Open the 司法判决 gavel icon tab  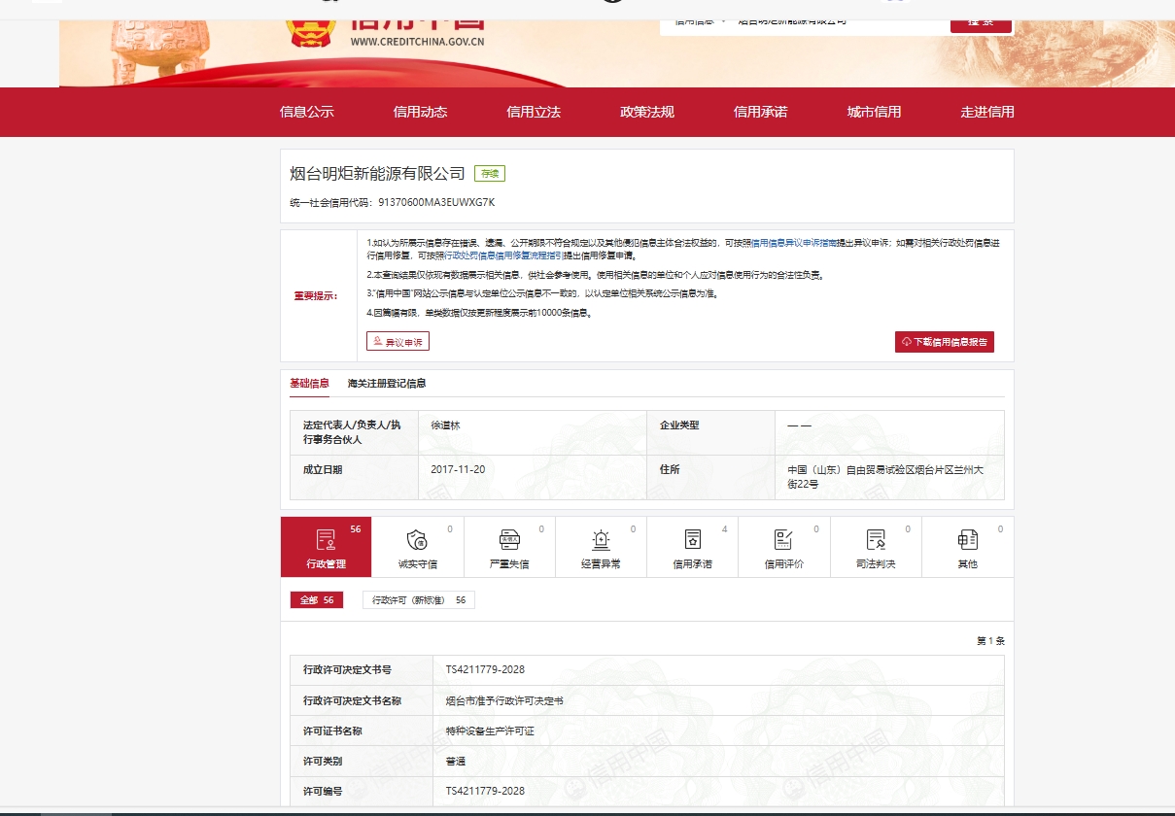coord(876,547)
